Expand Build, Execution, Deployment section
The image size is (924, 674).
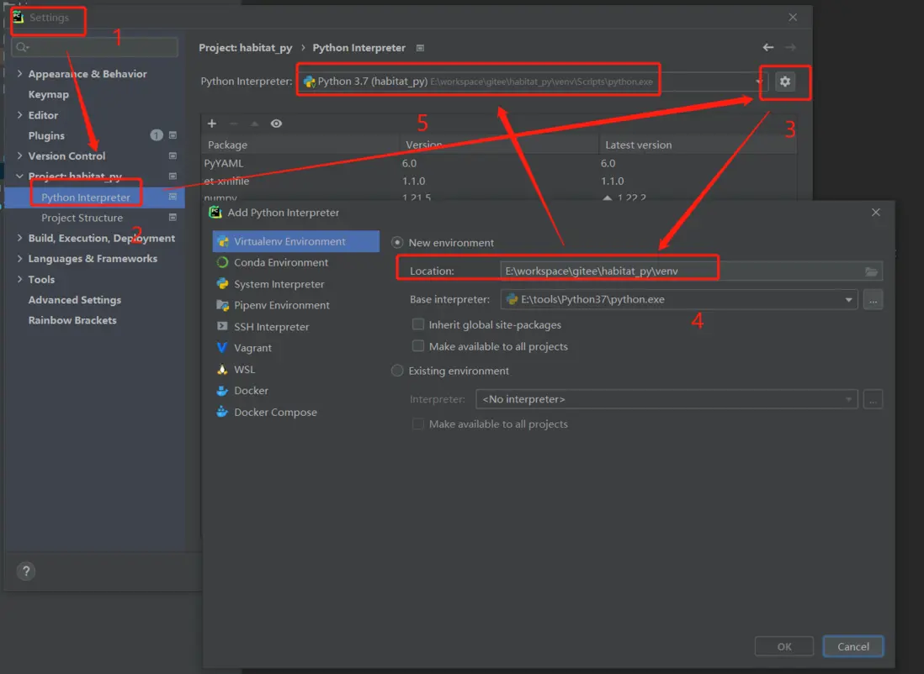19,238
